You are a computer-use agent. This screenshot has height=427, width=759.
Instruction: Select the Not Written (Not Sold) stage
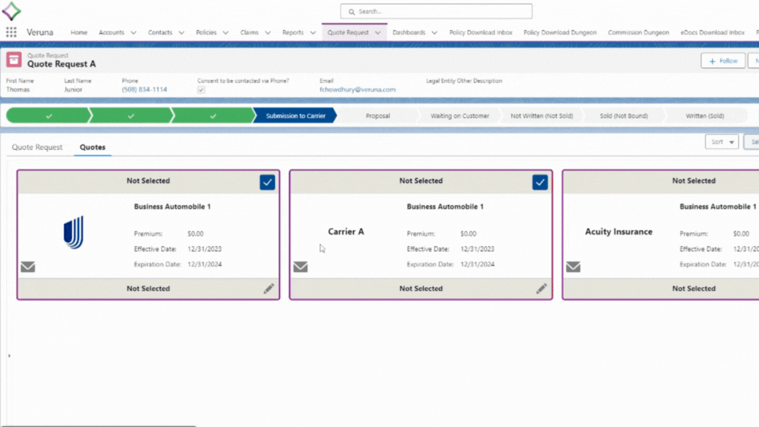click(x=542, y=116)
